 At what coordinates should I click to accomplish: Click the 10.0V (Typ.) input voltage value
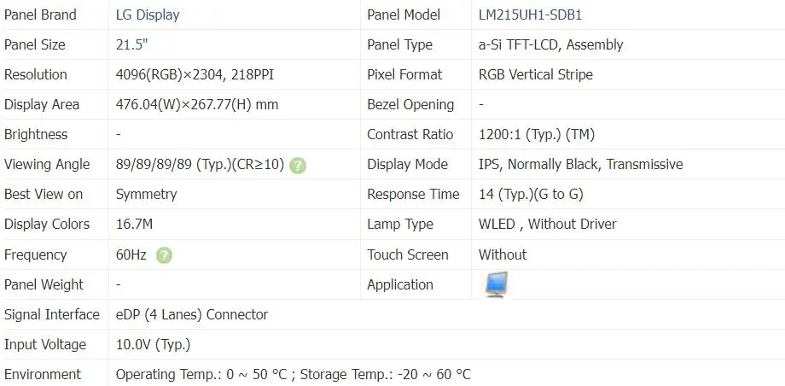tap(153, 344)
